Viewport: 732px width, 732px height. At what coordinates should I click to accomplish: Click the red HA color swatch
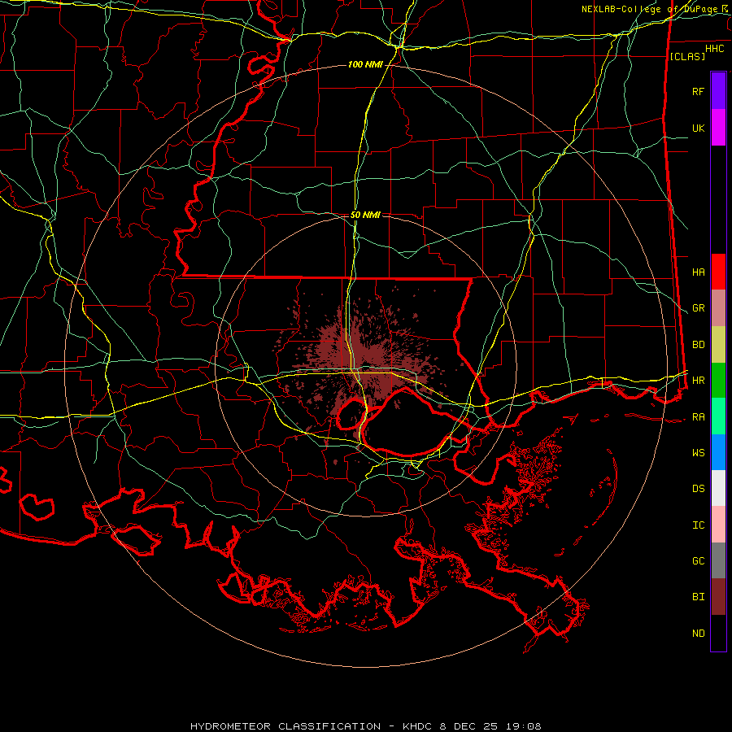click(x=718, y=272)
